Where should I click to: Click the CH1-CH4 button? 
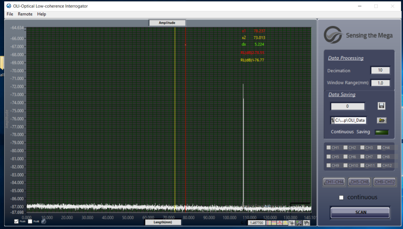point(334,182)
